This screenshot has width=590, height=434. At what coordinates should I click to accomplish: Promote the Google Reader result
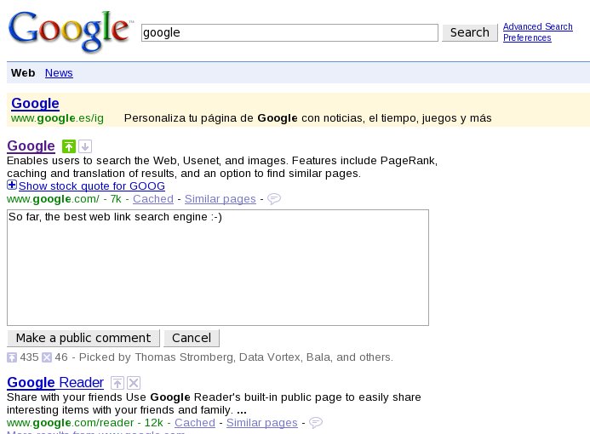click(x=118, y=383)
